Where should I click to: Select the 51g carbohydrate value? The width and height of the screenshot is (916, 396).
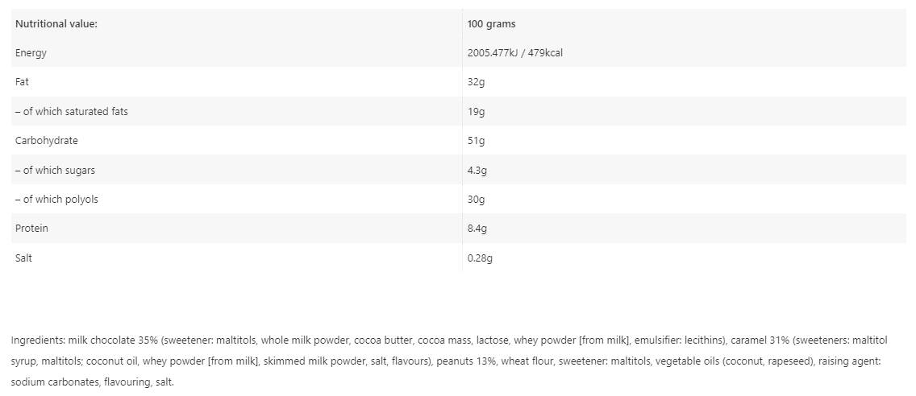click(476, 141)
